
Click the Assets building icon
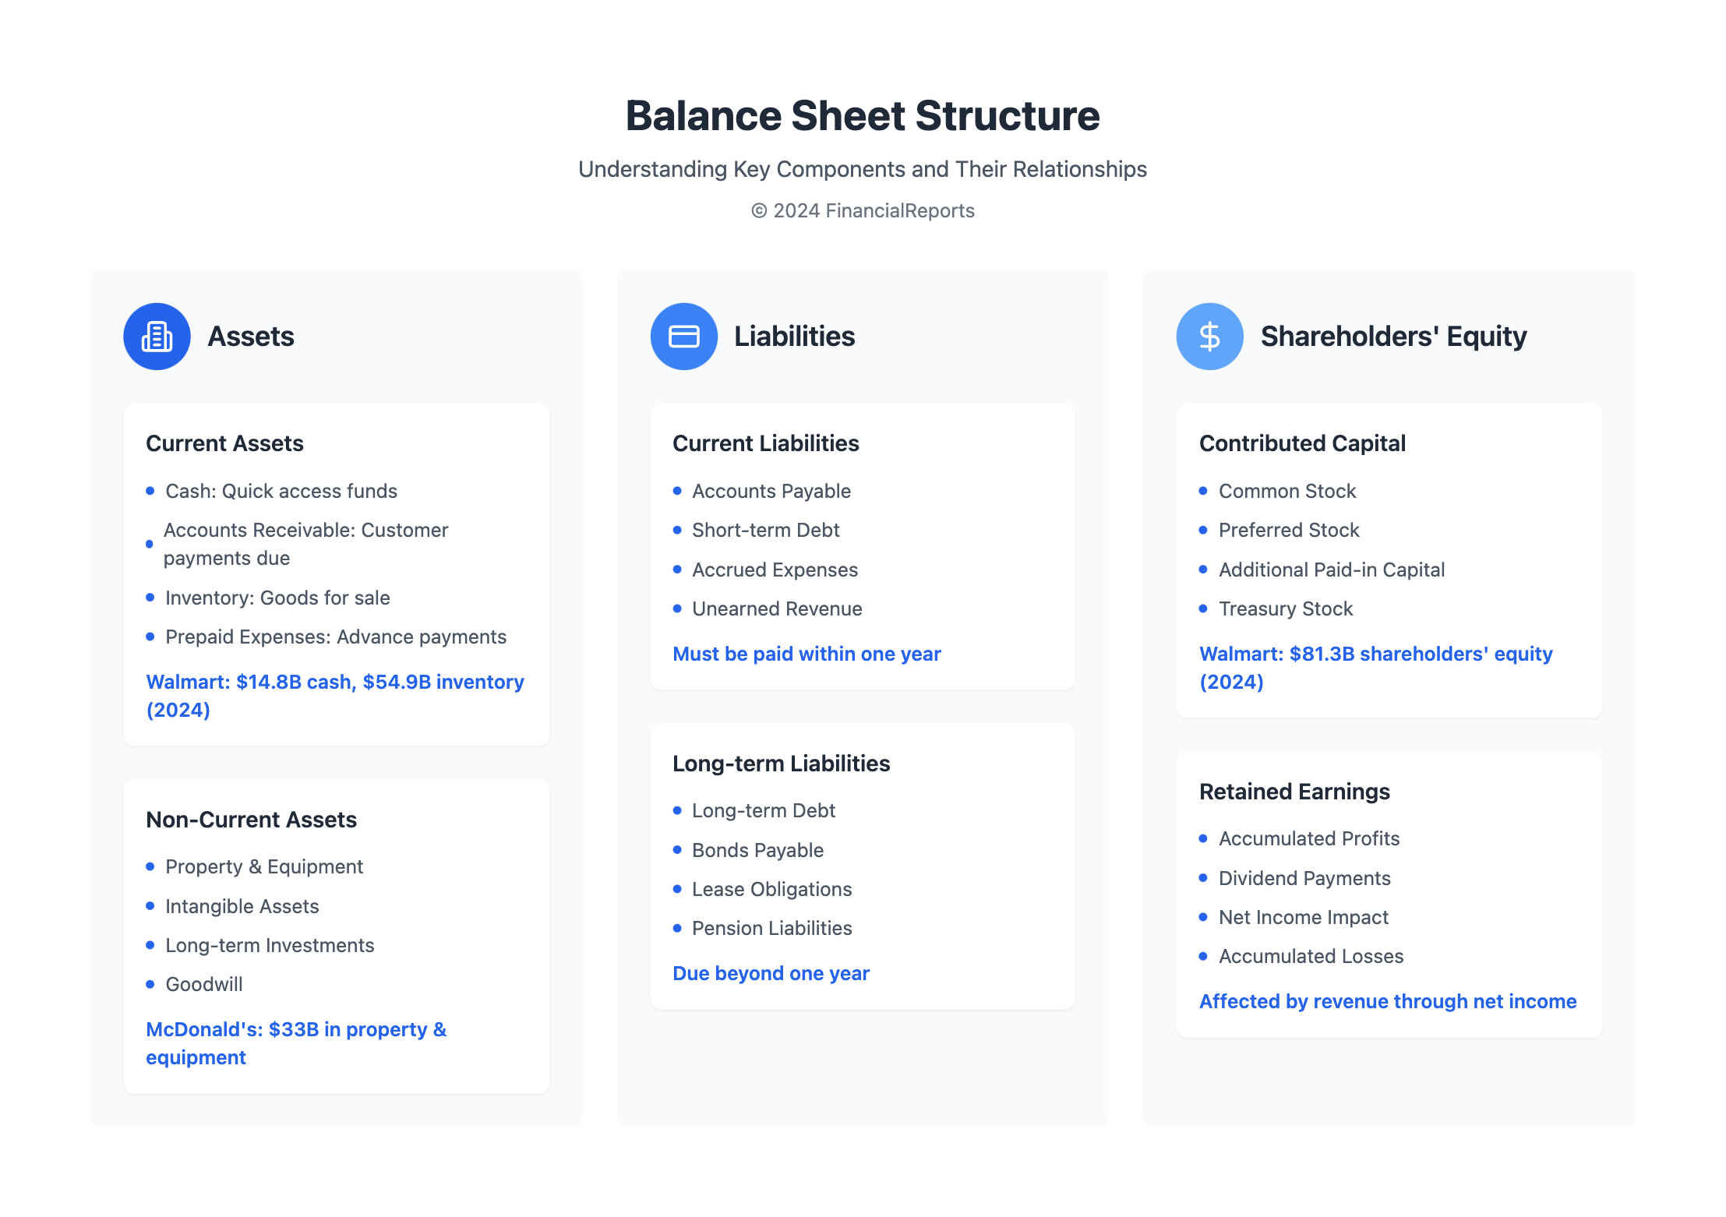157,337
